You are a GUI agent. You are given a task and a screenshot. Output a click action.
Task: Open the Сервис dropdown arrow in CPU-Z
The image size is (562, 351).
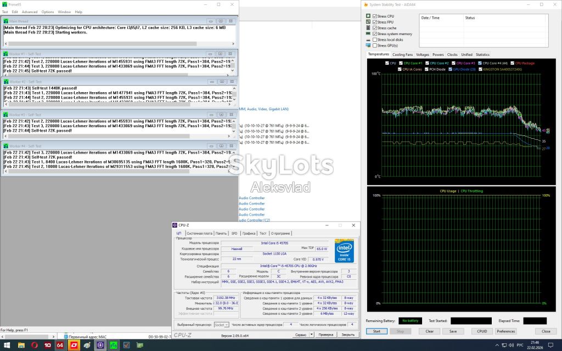(x=312, y=335)
